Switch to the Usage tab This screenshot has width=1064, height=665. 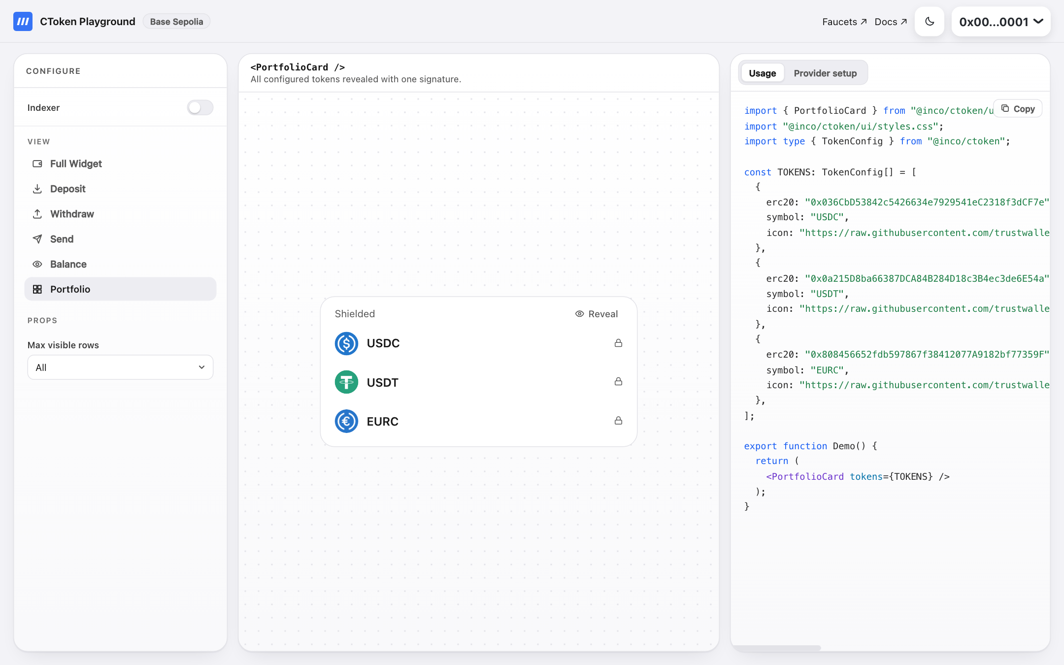coord(762,73)
